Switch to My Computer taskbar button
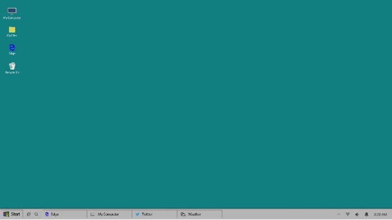392x220 pixels. [x=110, y=214]
